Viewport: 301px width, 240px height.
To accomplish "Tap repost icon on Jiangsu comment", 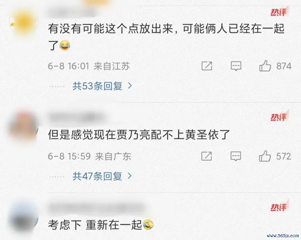I will (207, 66).
